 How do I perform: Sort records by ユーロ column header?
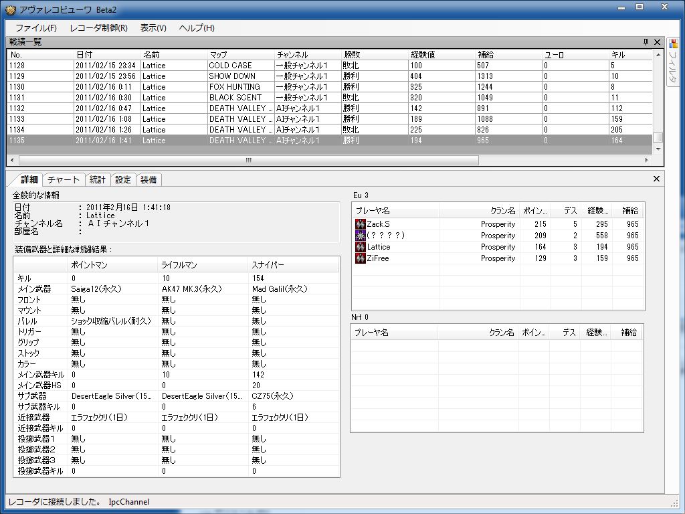(x=575, y=55)
